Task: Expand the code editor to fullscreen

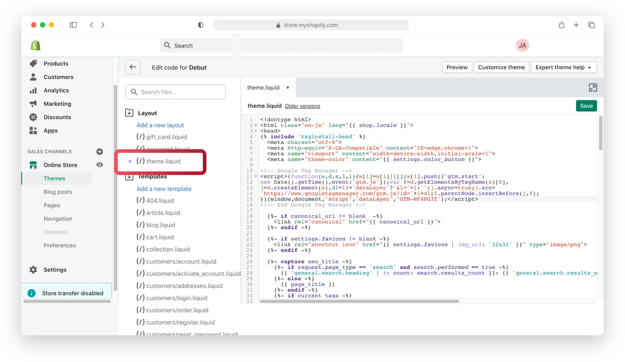Action: [593, 88]
